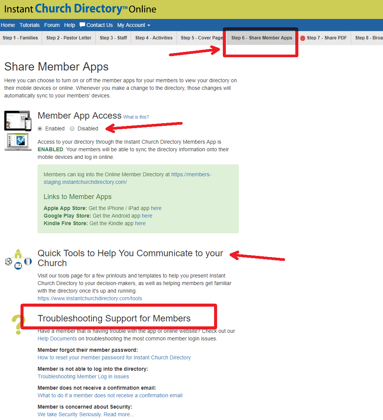This screenshot has height=420, width=383.
Task: Click 'Quick Tools to Help You Communicate' heading
Action: (130, 258)
